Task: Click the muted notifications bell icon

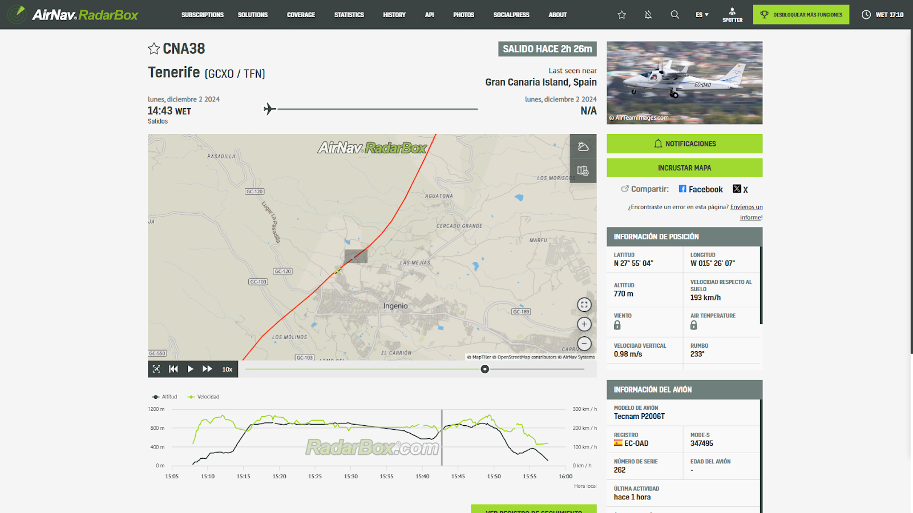Action: 648,15
